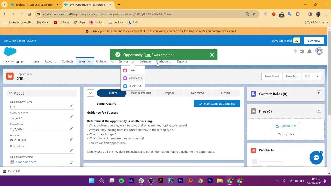This screenshot has width=331, height=186.
Task: Click the Contact Roles icon
Action: click(253, 94)
